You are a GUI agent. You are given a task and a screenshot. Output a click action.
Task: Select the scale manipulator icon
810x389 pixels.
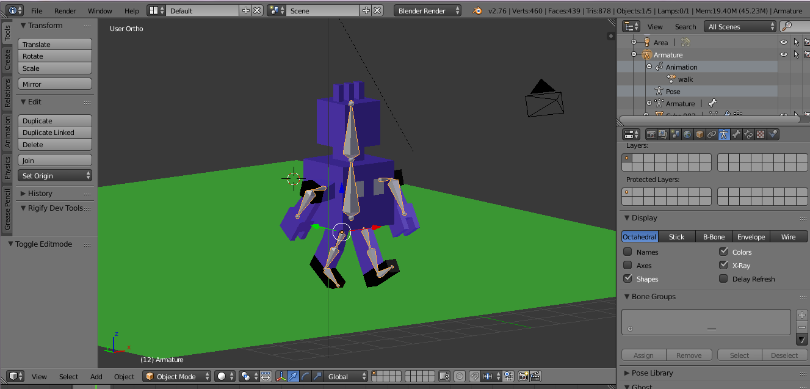coord(317,377)
